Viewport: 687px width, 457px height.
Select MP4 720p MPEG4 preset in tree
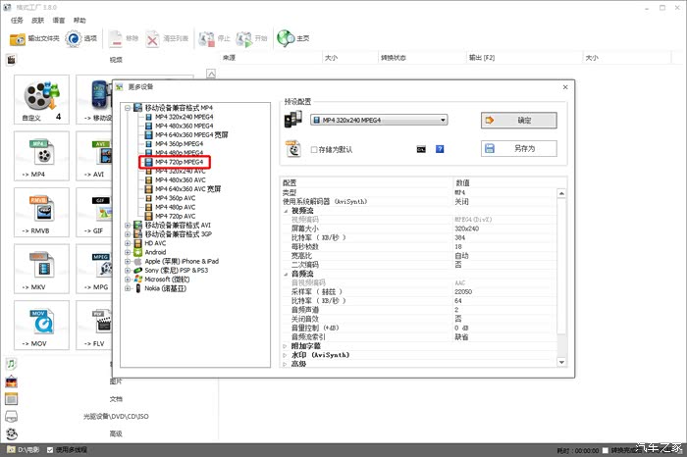click(x=179, y=162)
